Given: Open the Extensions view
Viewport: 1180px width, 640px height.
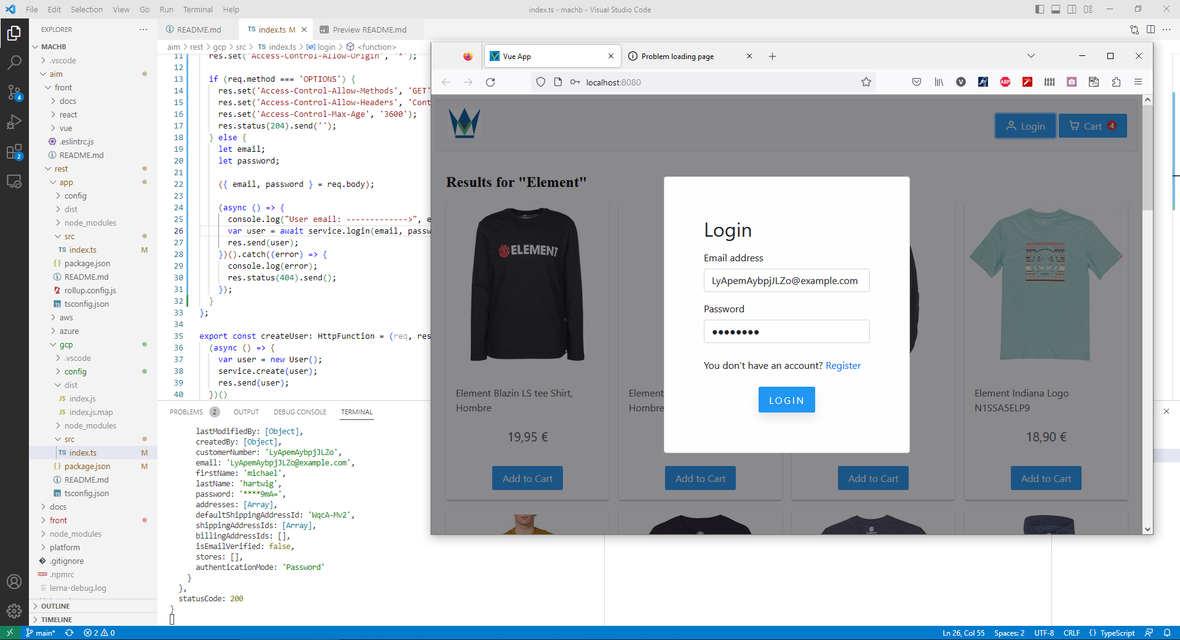Looking at the screenshot, I should tap(14, 151).
